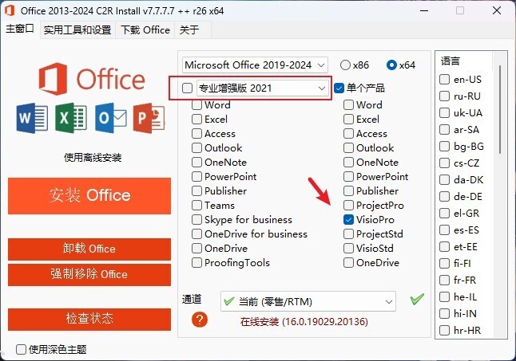The height and width of the screenshot is (361, 516).
Task: Click the green checkmark beside channel dropdown
Action: click(x=417, y=299)
